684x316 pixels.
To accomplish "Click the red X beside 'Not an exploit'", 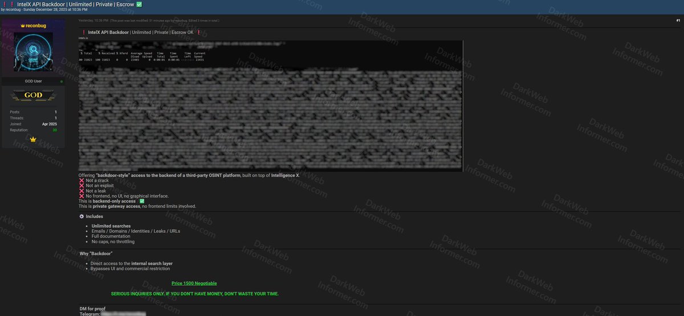I will tap(81, 186).
